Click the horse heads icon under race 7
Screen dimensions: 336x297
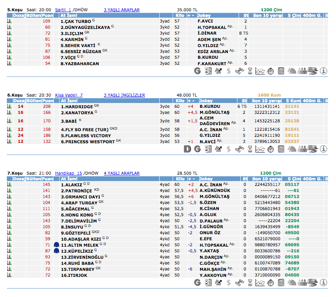click(x=291, y=283)
